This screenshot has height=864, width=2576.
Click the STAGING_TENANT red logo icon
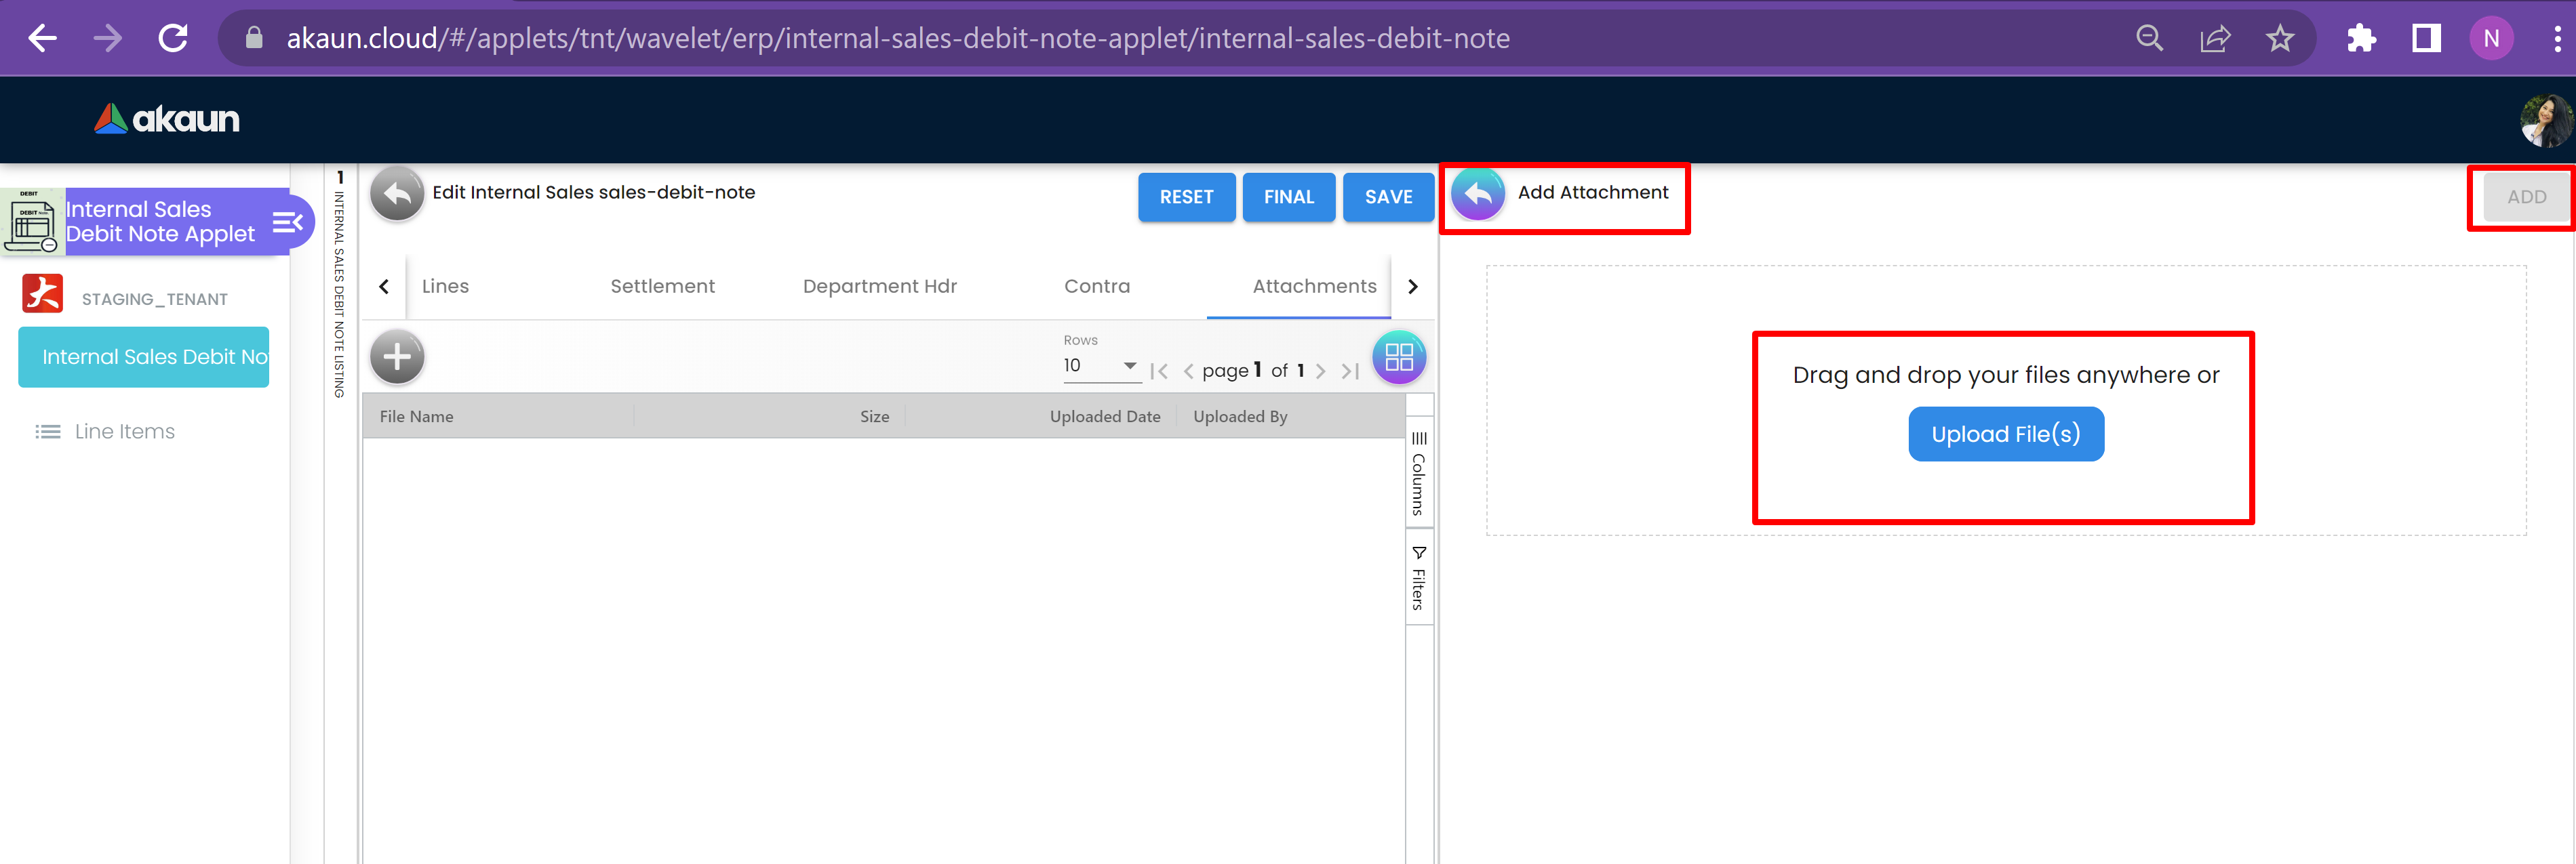(x=42, y=295)
